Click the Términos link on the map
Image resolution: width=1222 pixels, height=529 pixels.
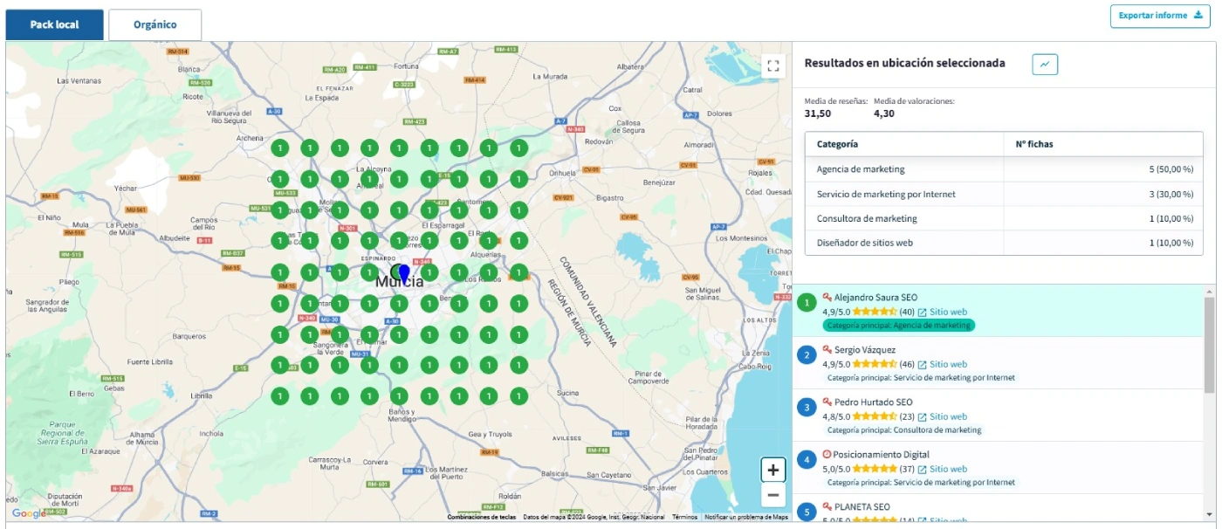(684, 517)
